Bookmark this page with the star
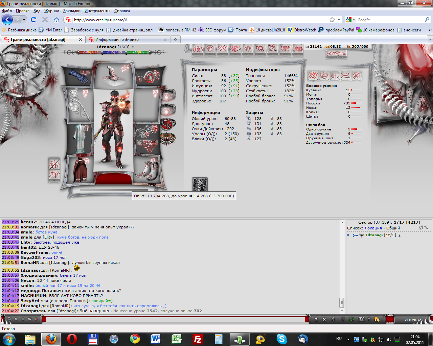This screenshot has height=346, width=433. (x=332, y=20)
